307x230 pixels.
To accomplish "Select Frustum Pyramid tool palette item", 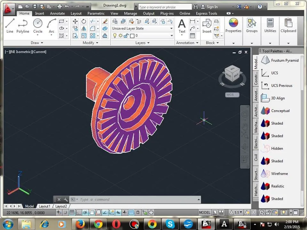I will tap(280, 60).
